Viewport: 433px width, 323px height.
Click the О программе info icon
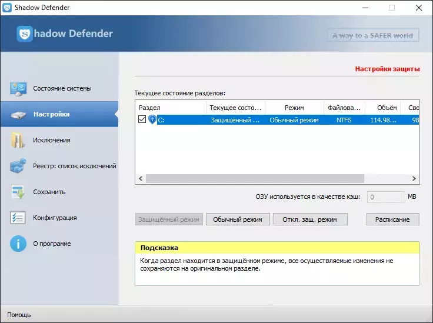coord(18,244)
